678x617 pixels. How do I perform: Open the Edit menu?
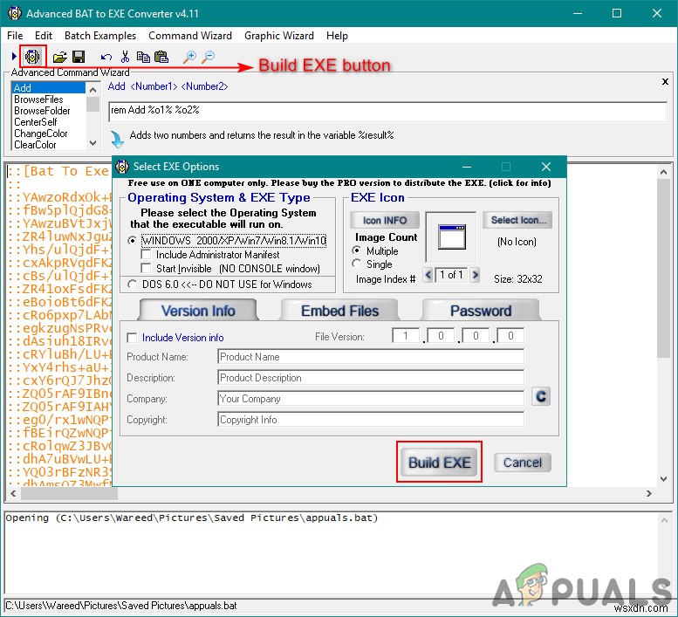[44, 36]
